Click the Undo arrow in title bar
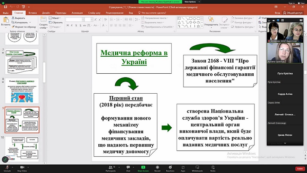This screenshot has height=173, width=307. click(x=11, y=7)
